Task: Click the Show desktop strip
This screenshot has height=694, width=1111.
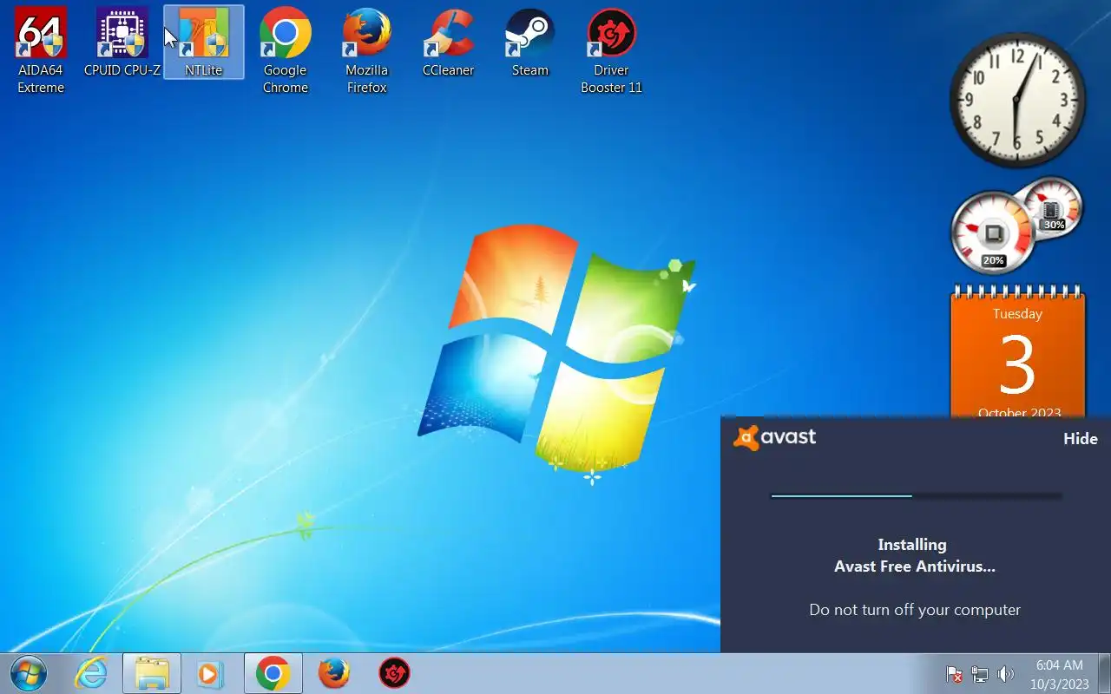Action: (x=1104, y=673)
